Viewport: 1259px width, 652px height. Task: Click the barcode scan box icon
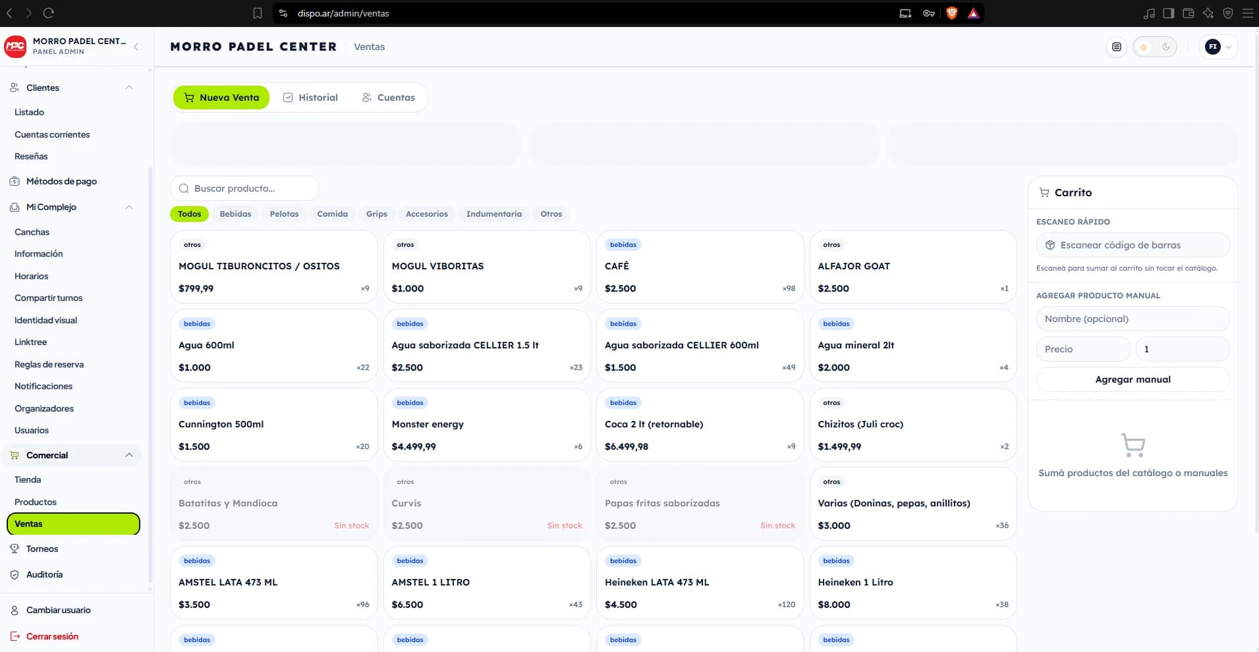pyautogui.click(x=1050, y=245)
